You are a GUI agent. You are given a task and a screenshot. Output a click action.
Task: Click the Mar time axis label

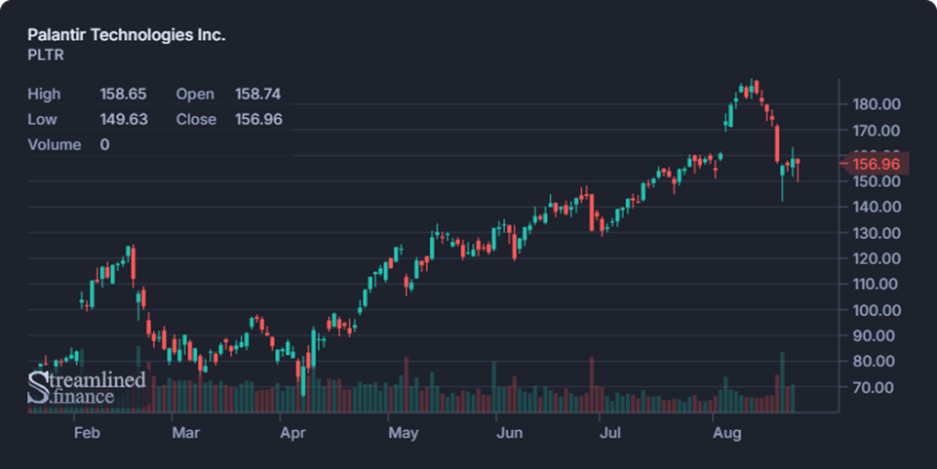tap(186, 433)
